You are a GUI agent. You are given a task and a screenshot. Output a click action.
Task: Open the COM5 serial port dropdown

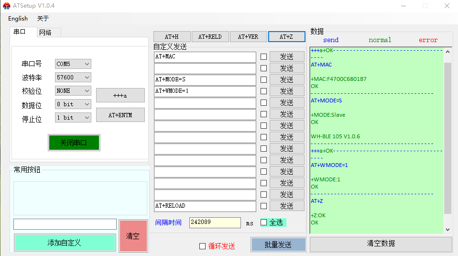73,64
